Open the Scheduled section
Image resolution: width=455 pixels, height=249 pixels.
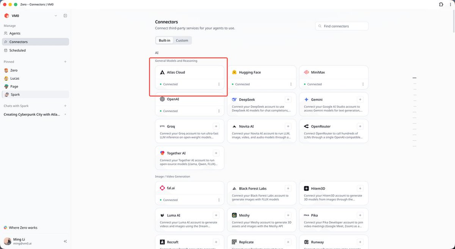click(x=36, y=50)
